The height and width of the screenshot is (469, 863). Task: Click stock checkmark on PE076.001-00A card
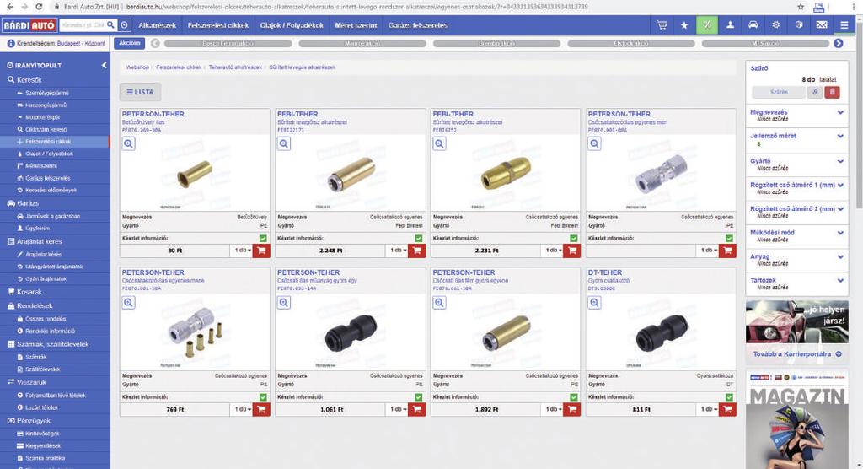point(729,239)
